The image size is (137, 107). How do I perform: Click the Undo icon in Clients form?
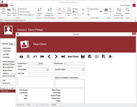point(35,57)
